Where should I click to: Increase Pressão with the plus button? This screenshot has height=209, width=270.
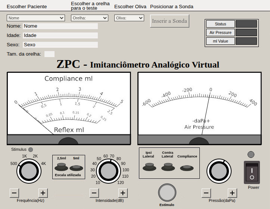click(232, 193)
